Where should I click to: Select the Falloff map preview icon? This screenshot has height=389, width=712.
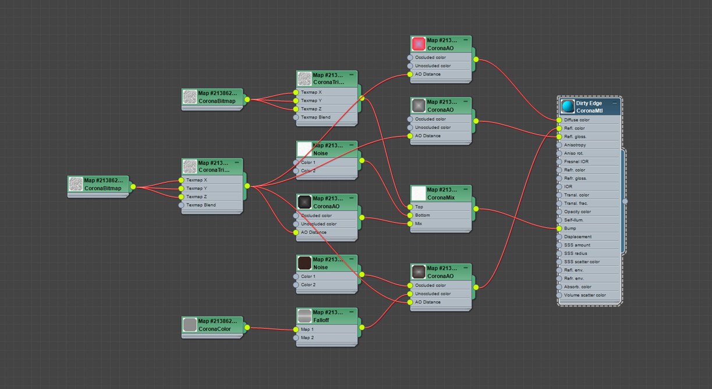(x=304, y=316)
